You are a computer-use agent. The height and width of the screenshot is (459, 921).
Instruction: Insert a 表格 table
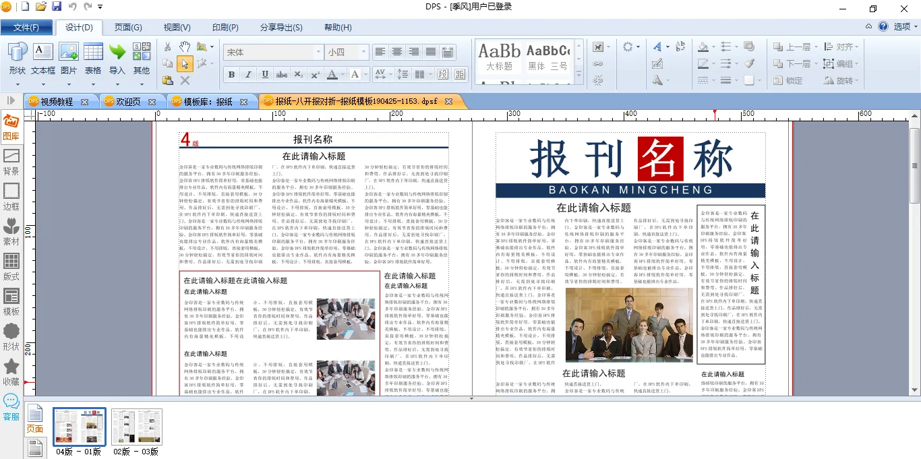(x=93, y=58)
